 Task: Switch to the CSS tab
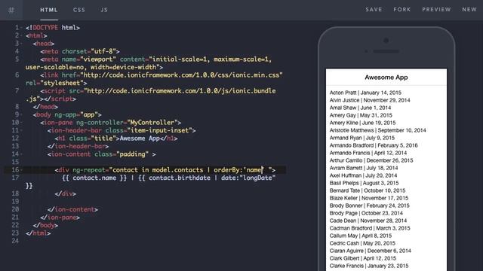tap(79, 10)
